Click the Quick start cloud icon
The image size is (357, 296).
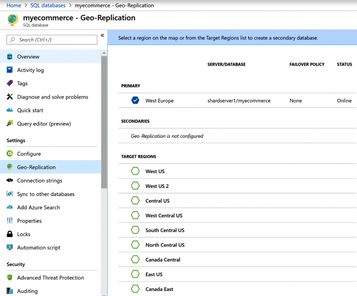(10, 110)
